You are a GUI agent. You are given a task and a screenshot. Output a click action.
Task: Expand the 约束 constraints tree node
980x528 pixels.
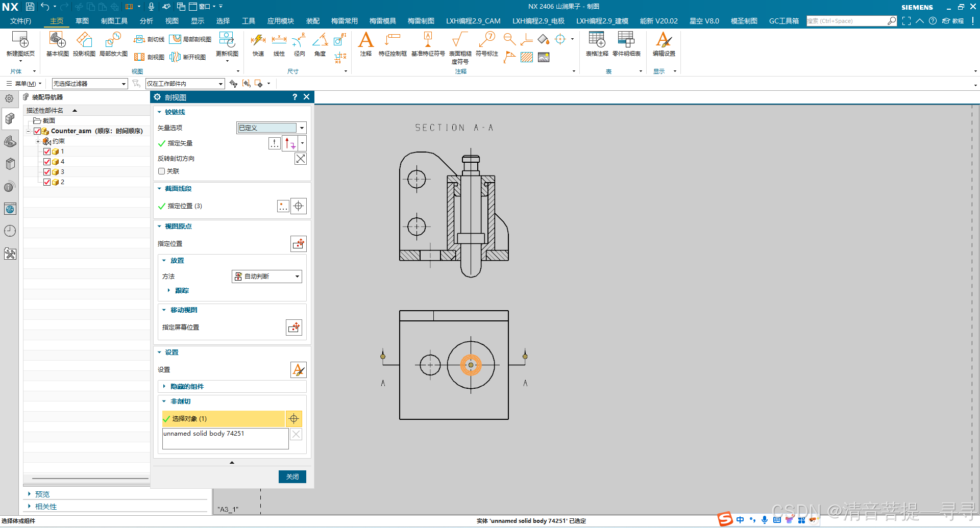point(38,141)
